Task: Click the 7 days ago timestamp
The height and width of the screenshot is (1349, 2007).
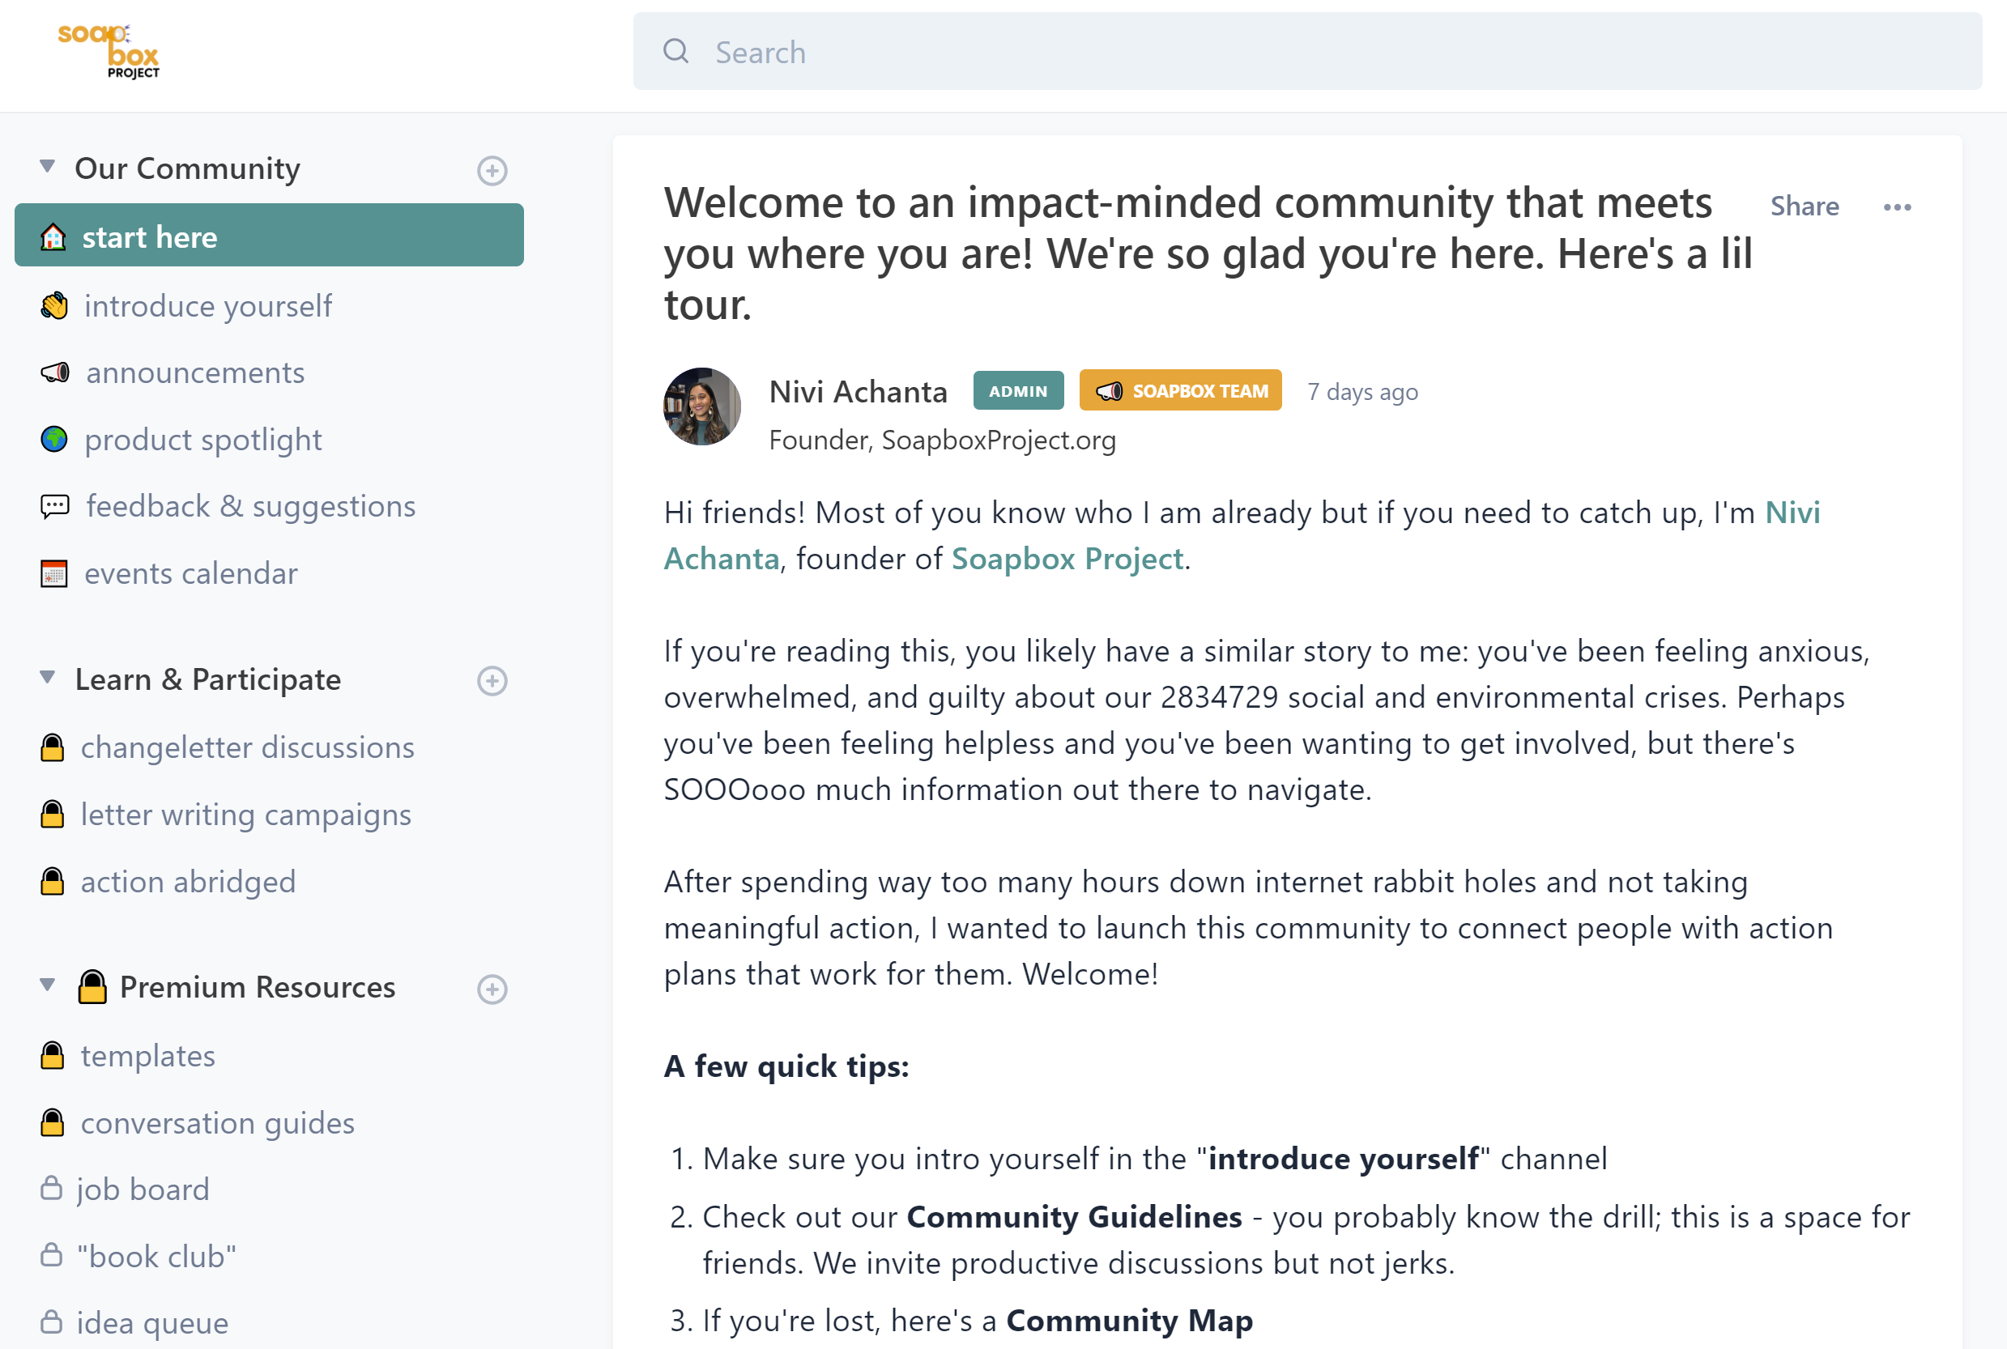Action: [x=1362, y=392]
